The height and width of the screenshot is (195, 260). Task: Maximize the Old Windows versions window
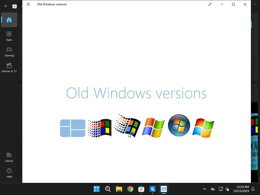click(233, 4)
